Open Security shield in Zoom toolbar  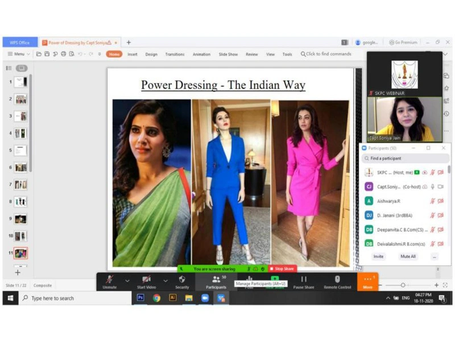pos(182,282)
